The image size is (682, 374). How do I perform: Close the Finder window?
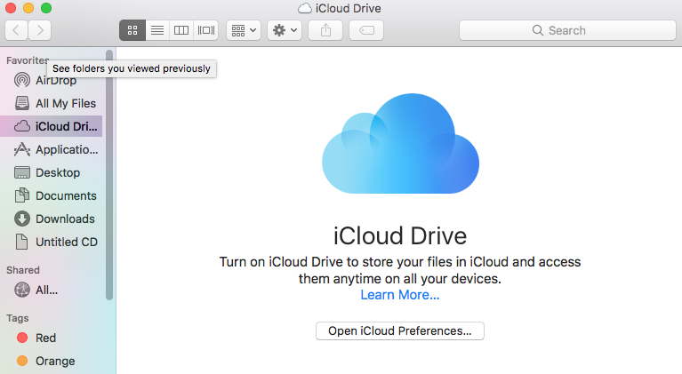[11, 8]
